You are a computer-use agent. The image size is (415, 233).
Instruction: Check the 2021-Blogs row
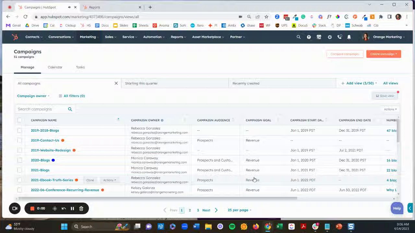pyautogui.click(x=20, y=170)
